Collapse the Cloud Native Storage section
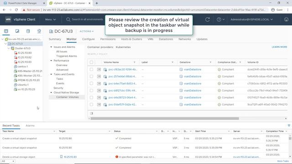This screenshot has height=164, width=292. pos(51,92)
